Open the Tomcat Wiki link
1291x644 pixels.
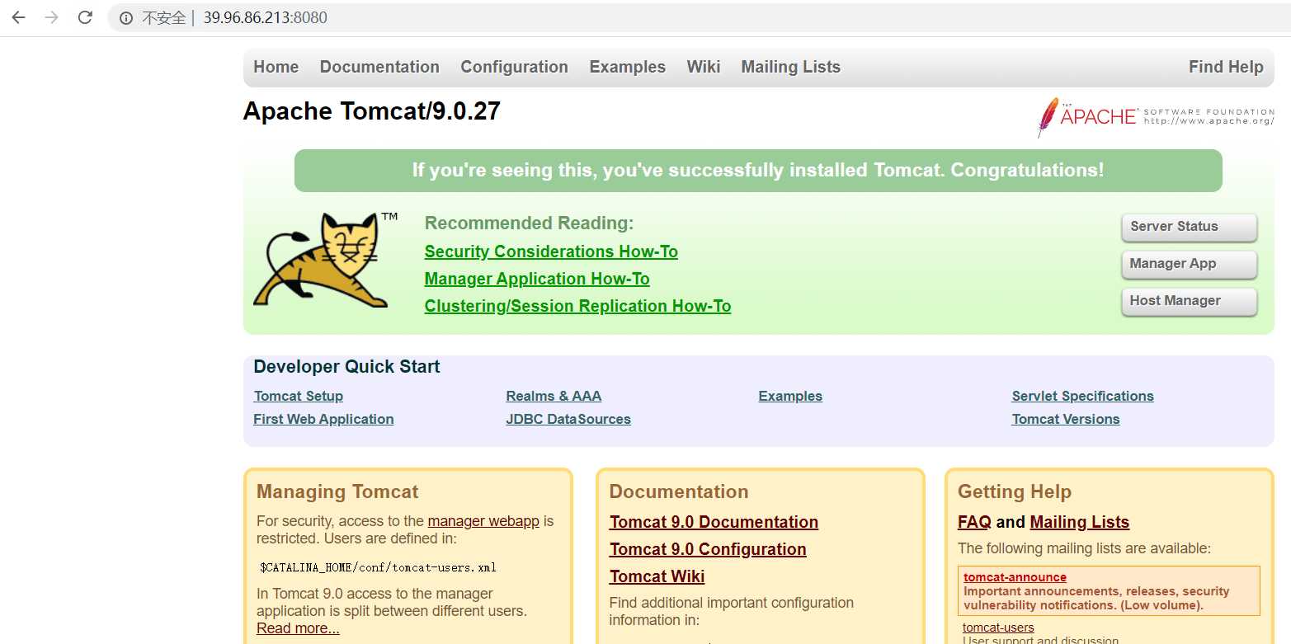pyautogui.click(x=657, y=576)
